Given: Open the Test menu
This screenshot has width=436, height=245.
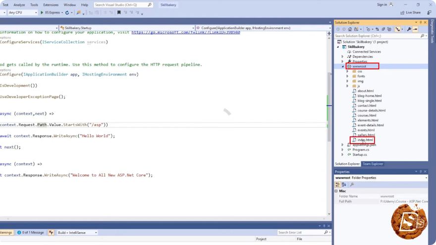Looking at the screenshot, I should [x=5, y=5].
